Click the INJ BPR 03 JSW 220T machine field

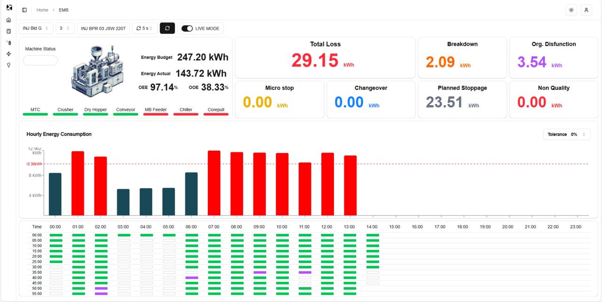[103, 29]
